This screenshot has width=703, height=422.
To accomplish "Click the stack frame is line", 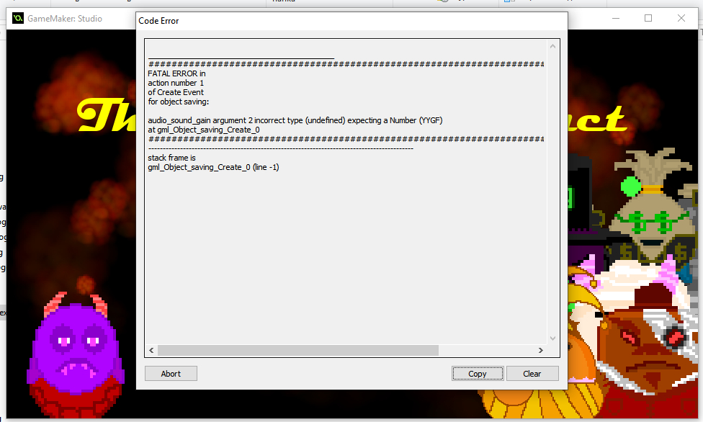I will 171,158.
